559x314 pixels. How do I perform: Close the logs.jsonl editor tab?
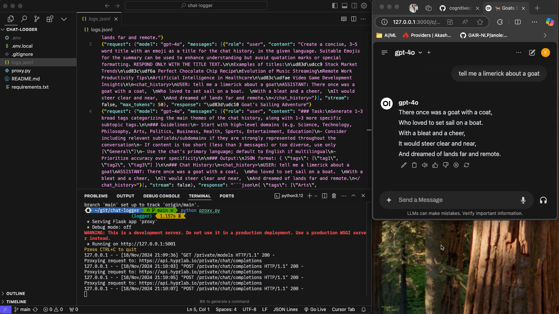pyautogui.click(x=116, y=19)
